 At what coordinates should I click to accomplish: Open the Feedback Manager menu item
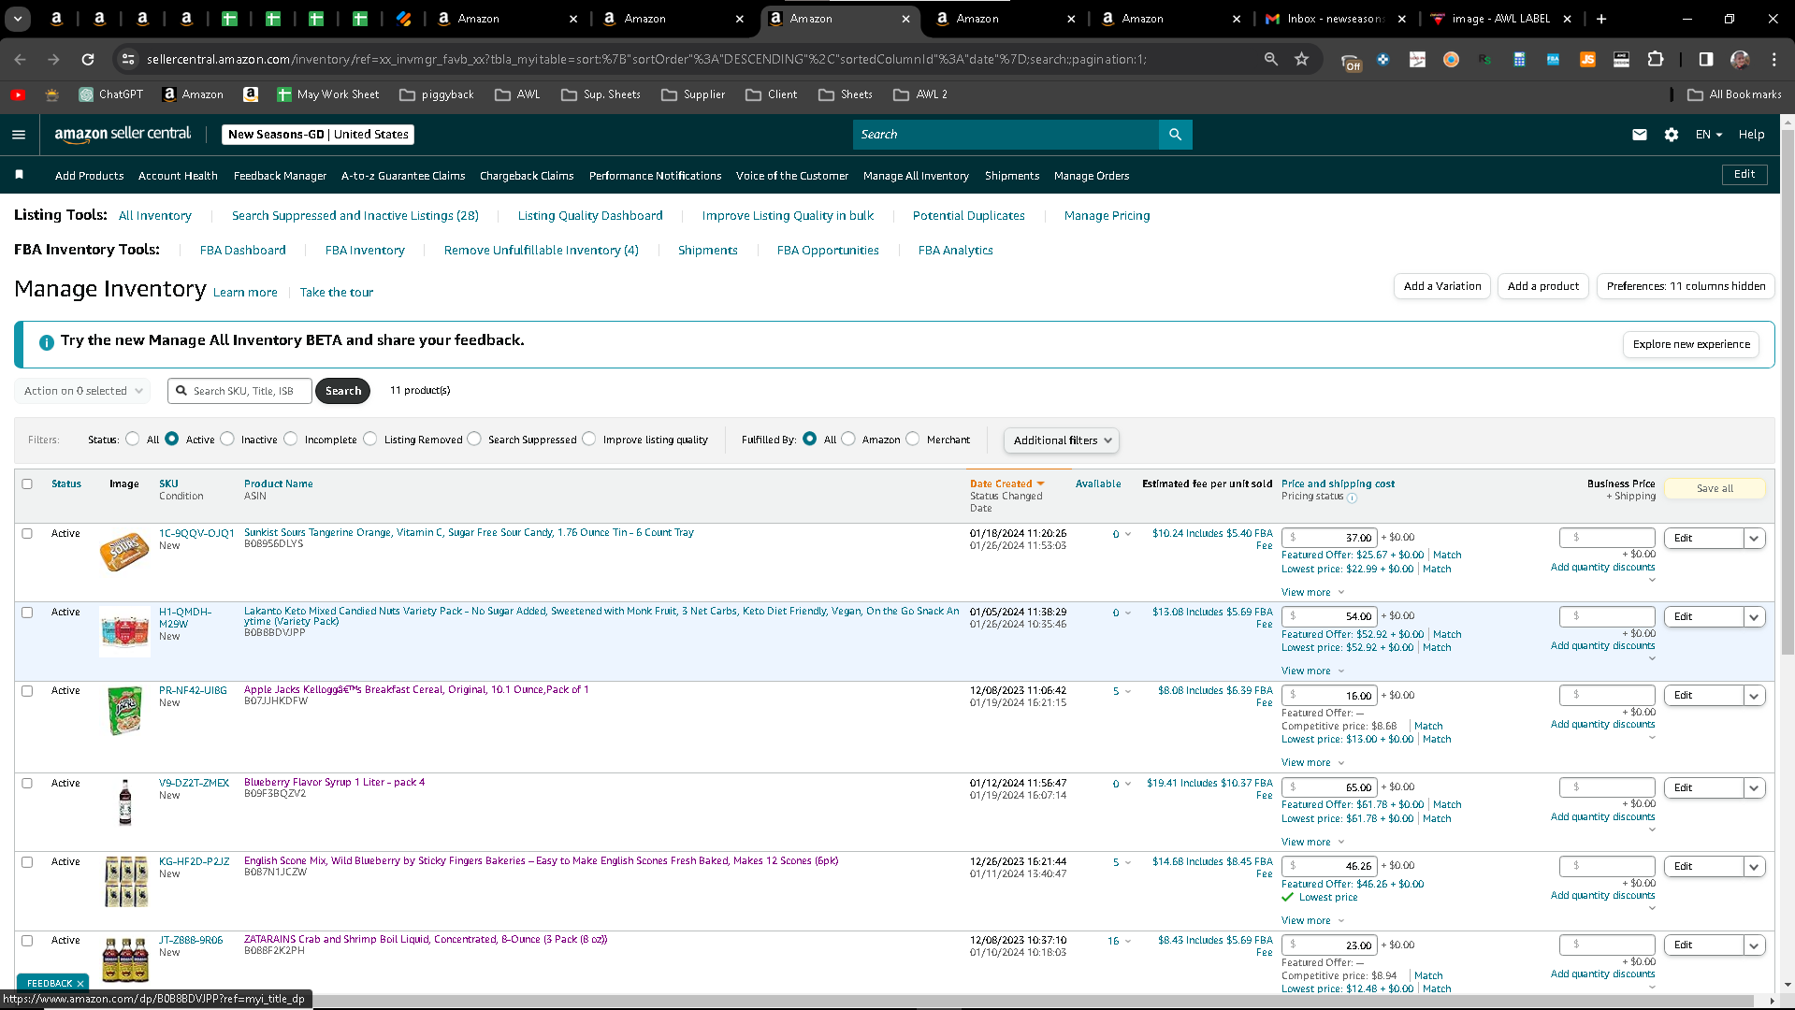pyautogui.click(x=280, y=176)
